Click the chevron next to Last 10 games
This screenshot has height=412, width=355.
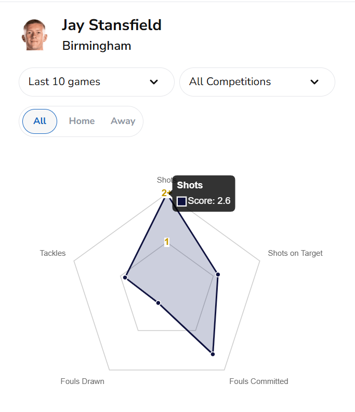pyautogui.click(x=154, y=82)
